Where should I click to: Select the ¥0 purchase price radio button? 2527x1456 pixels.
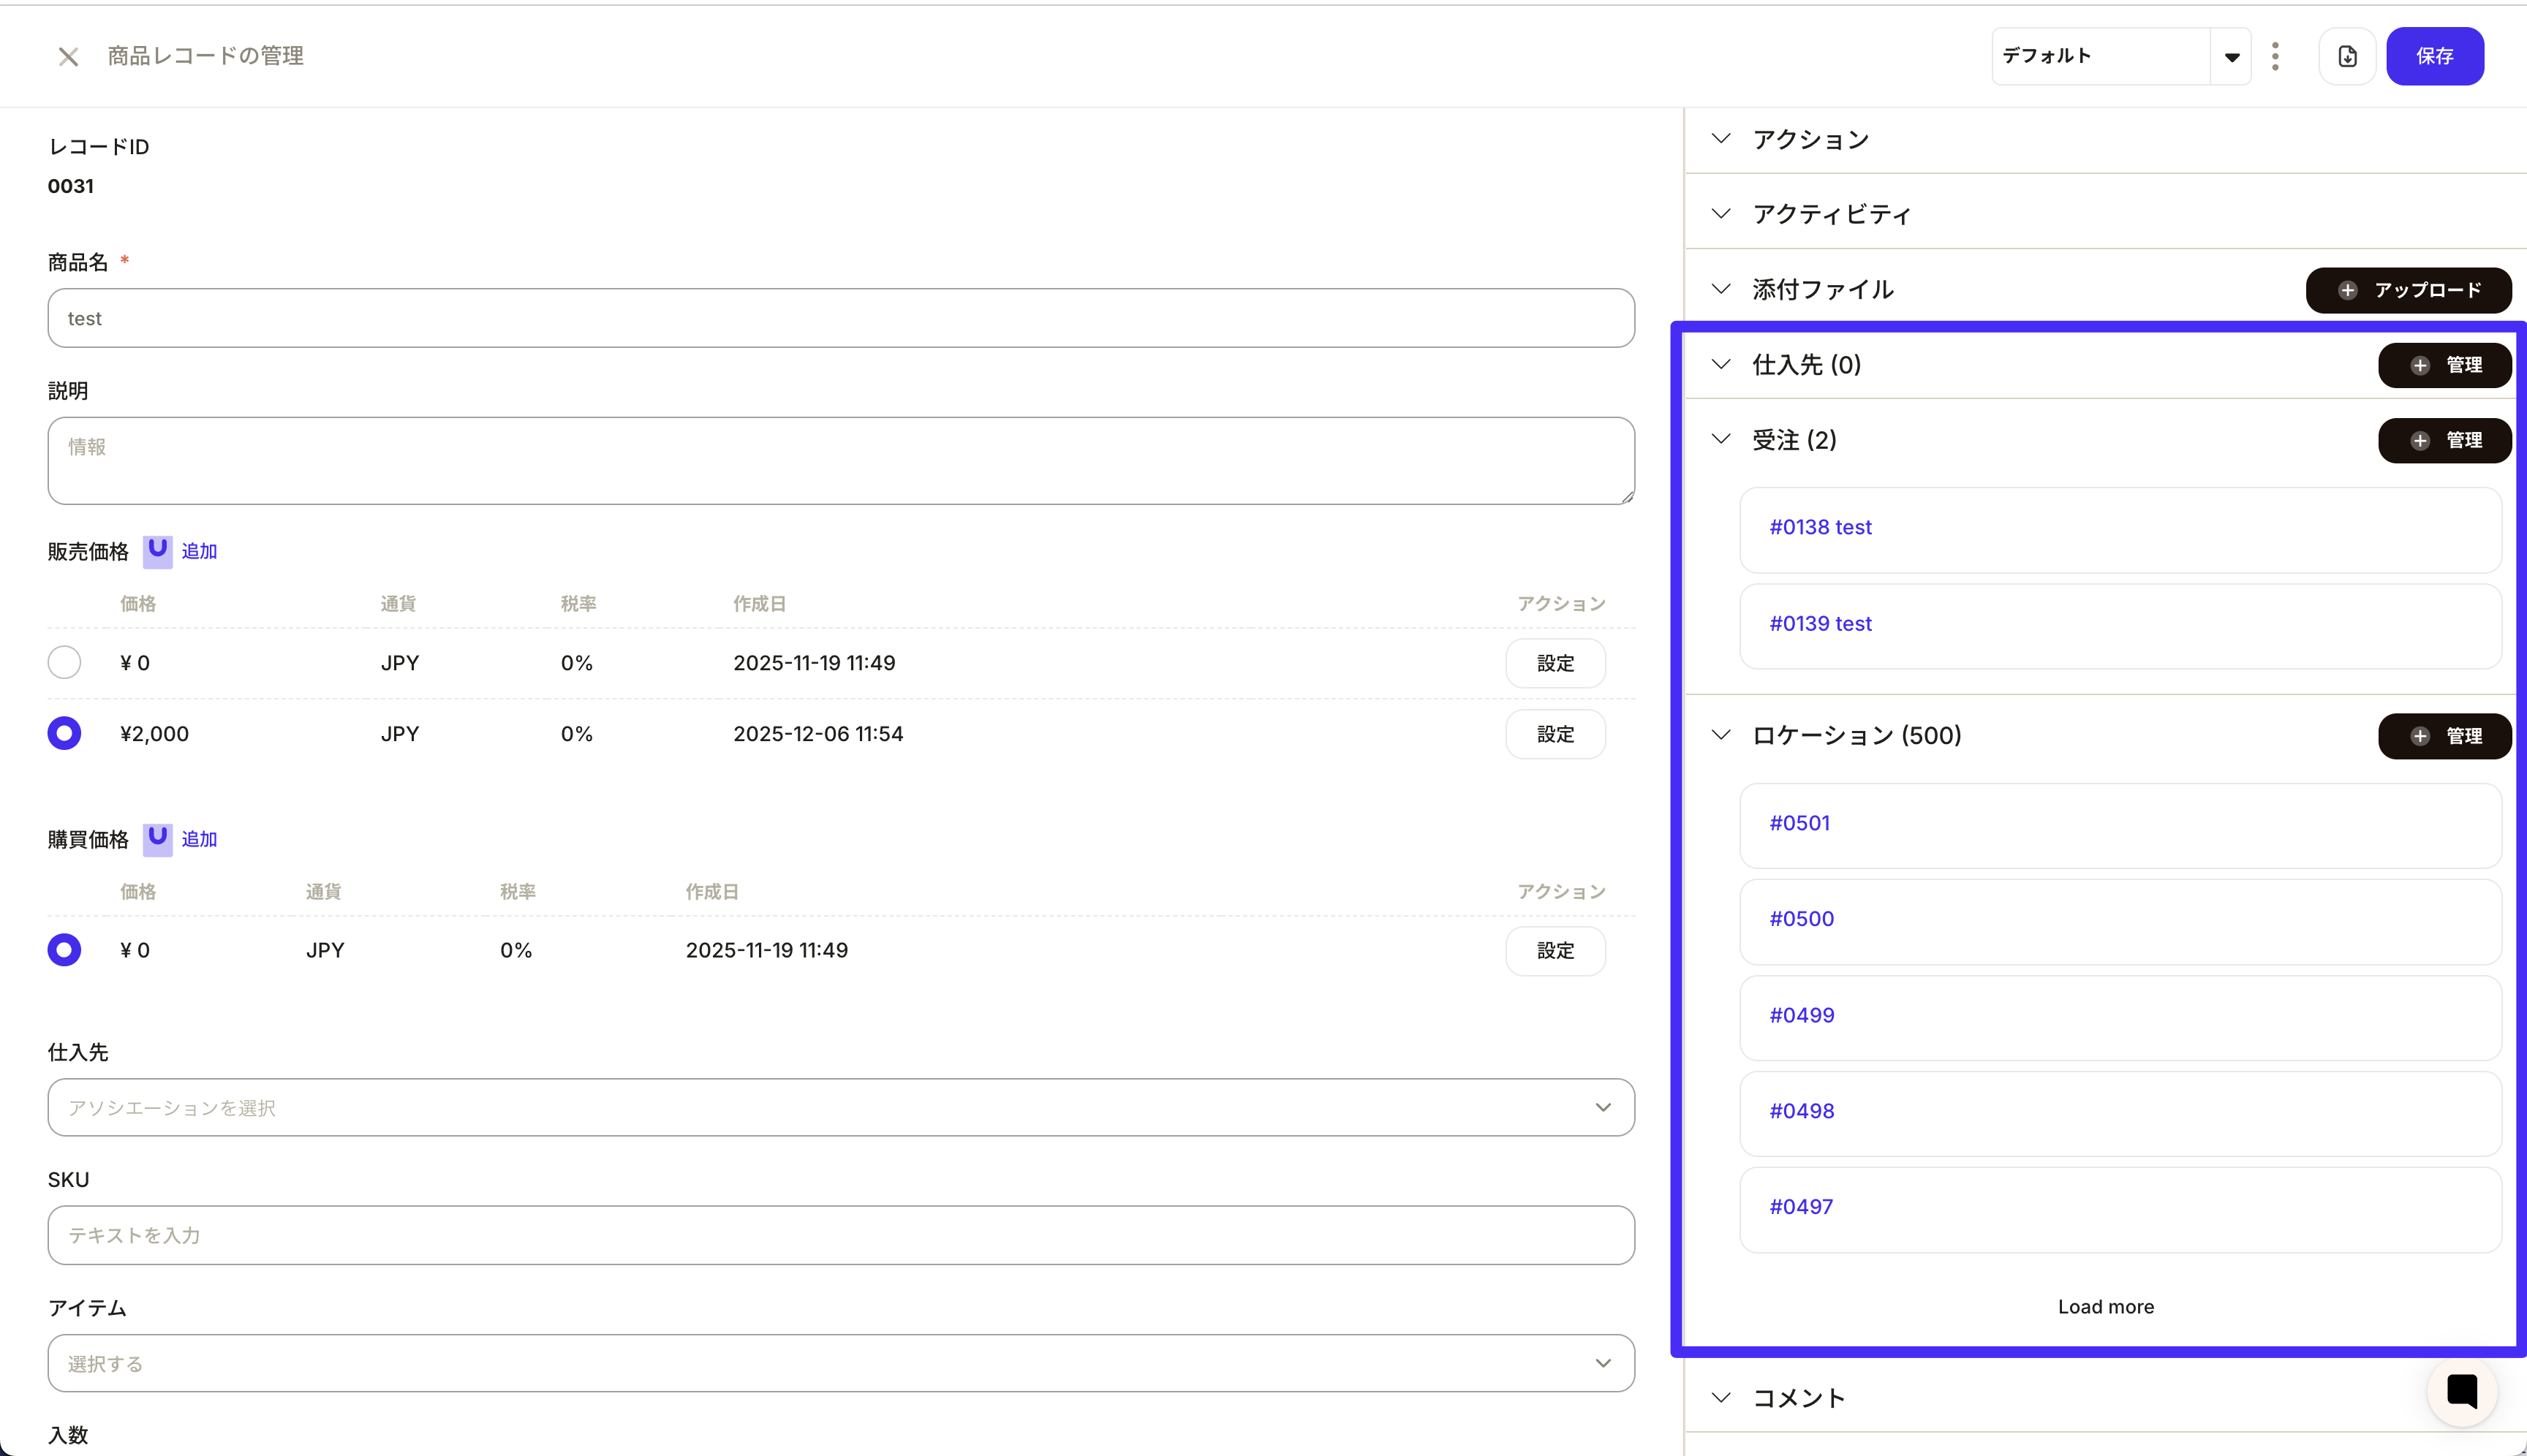tap(64, 950)
